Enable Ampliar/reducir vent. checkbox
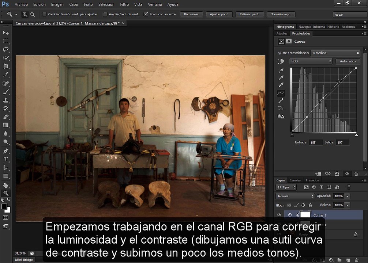The height and width of the screenshot is (263, 368). (x=105, y=14)
